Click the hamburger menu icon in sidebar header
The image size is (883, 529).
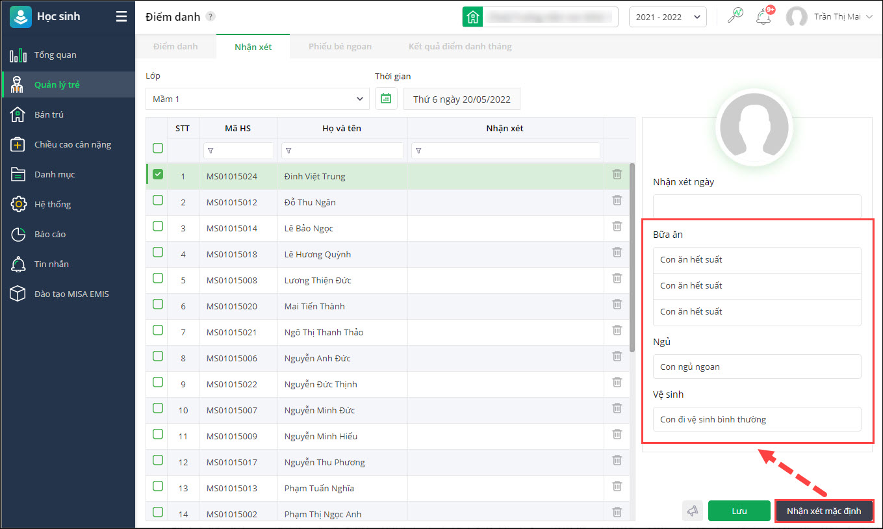pos(121,17)
